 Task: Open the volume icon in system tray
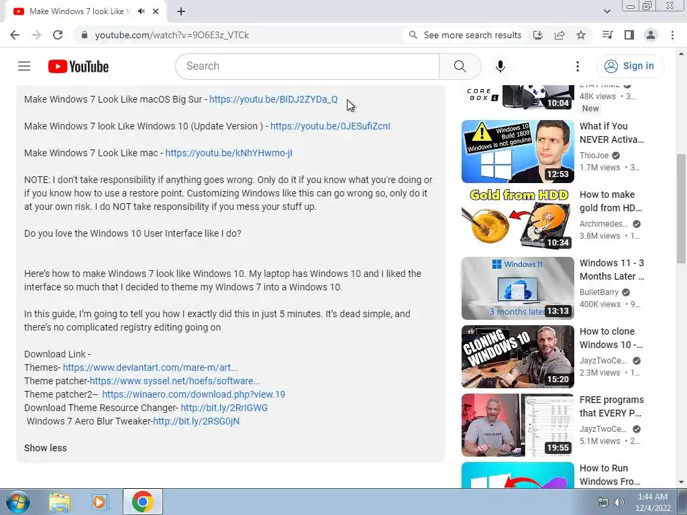(x=619, y=502)
